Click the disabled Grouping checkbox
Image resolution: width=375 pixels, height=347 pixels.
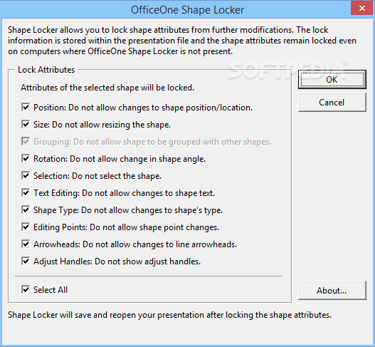(x=26, y=141)
